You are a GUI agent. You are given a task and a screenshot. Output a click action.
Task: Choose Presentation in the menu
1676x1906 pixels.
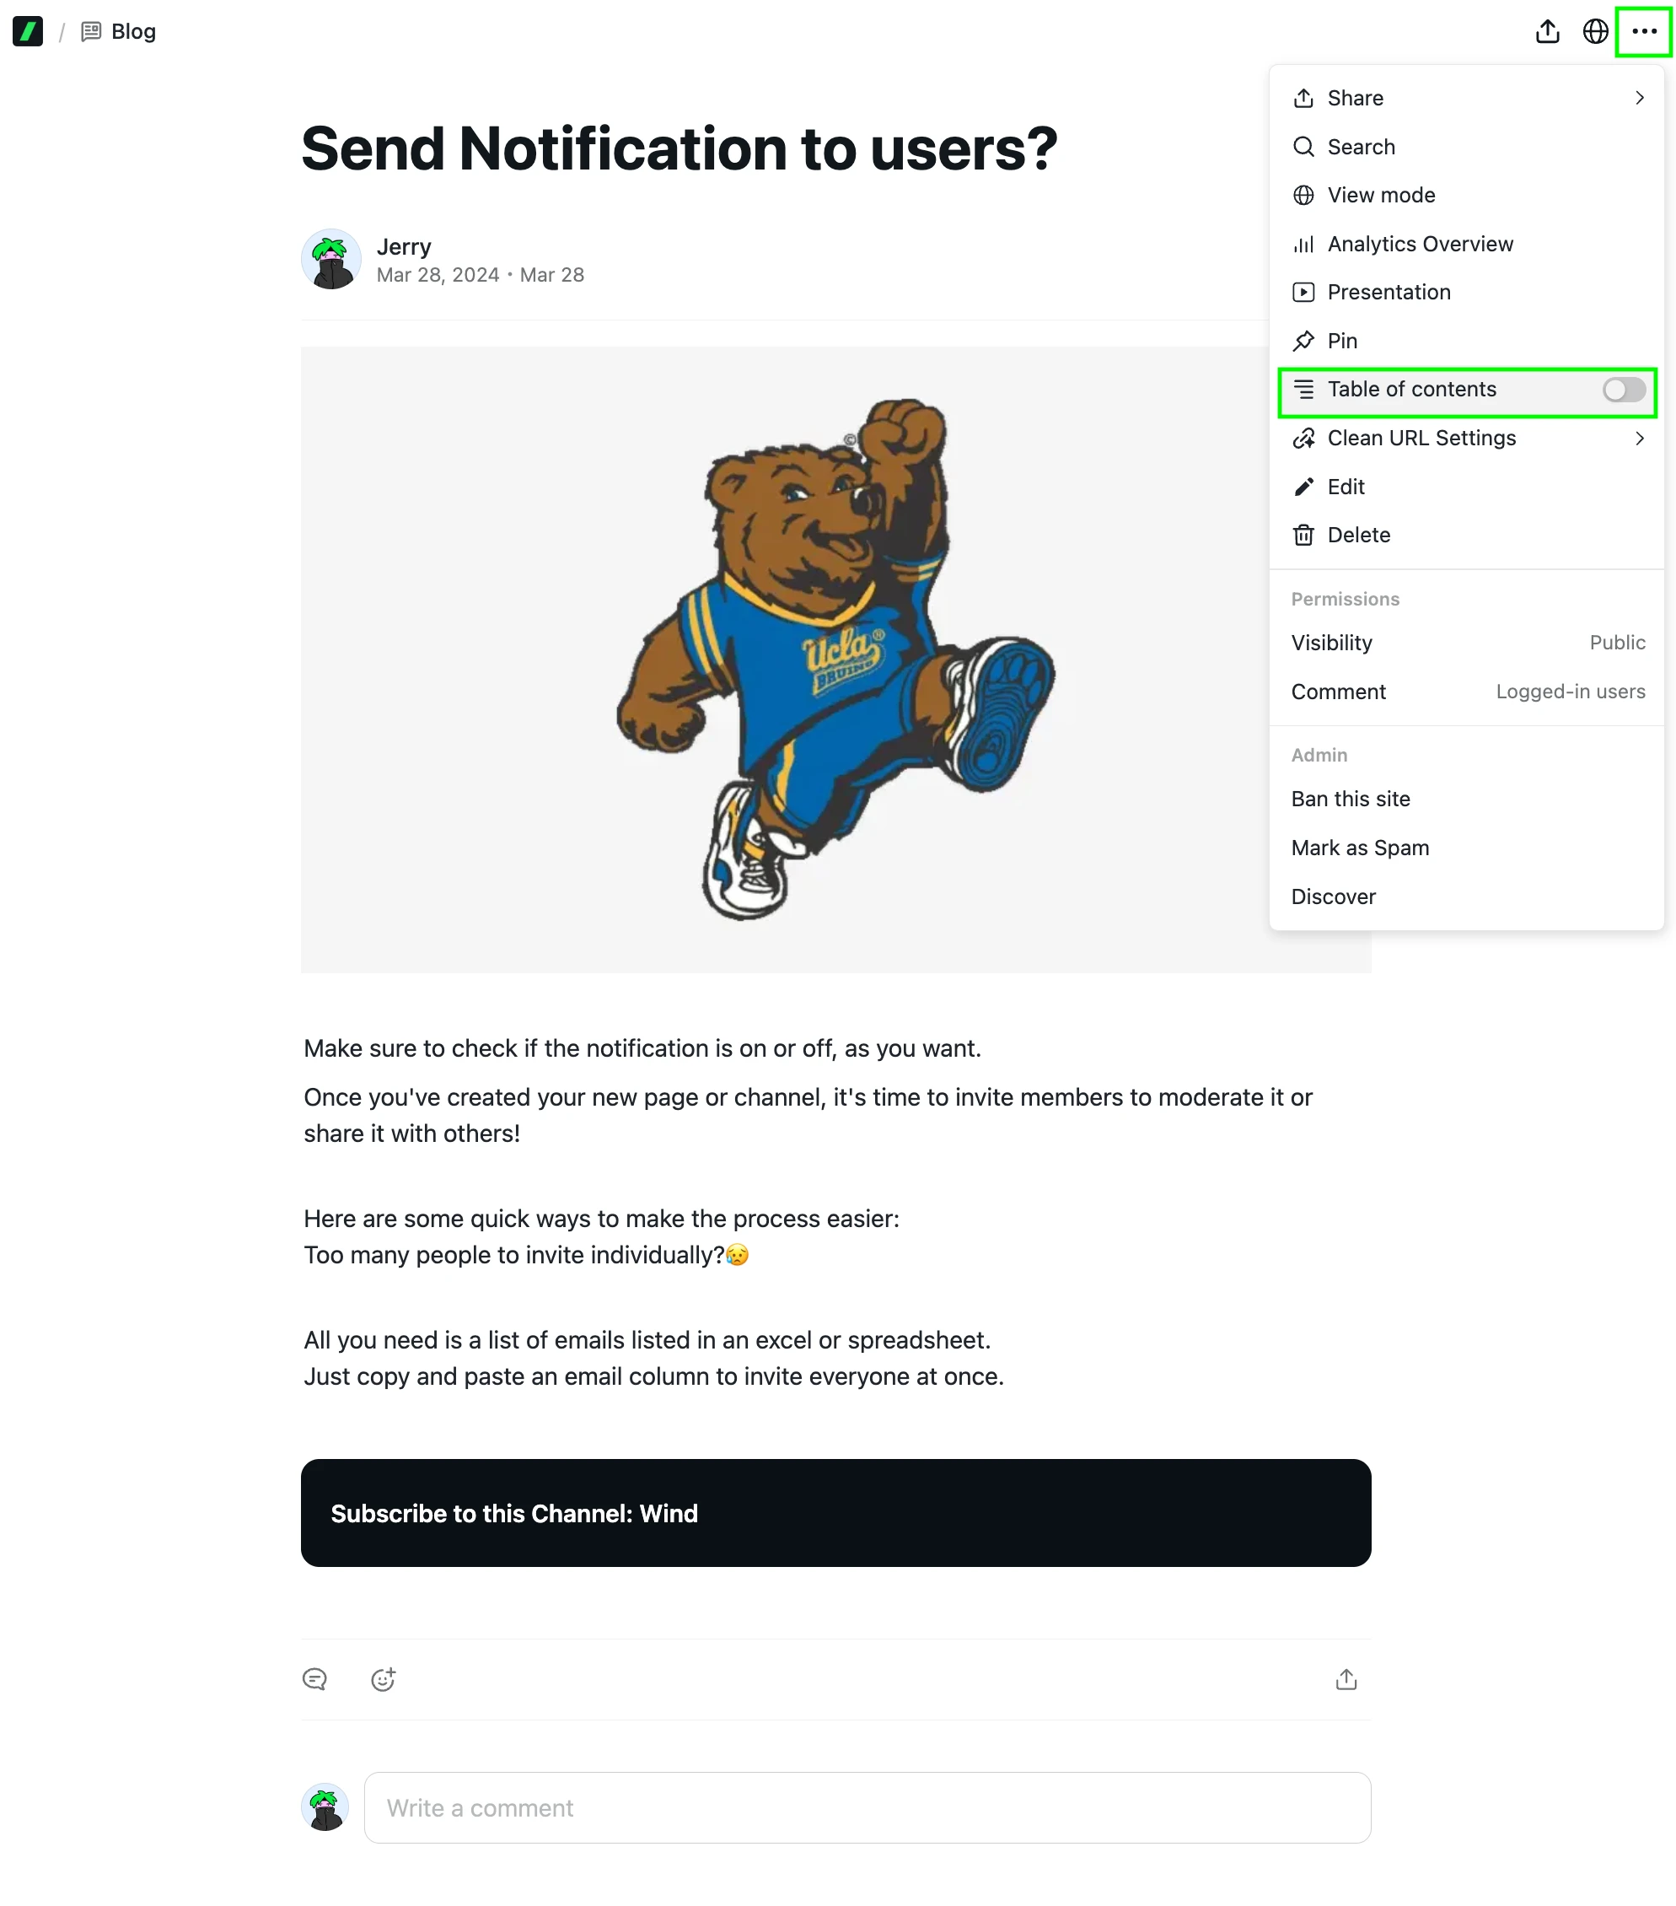click(1388, 293)
